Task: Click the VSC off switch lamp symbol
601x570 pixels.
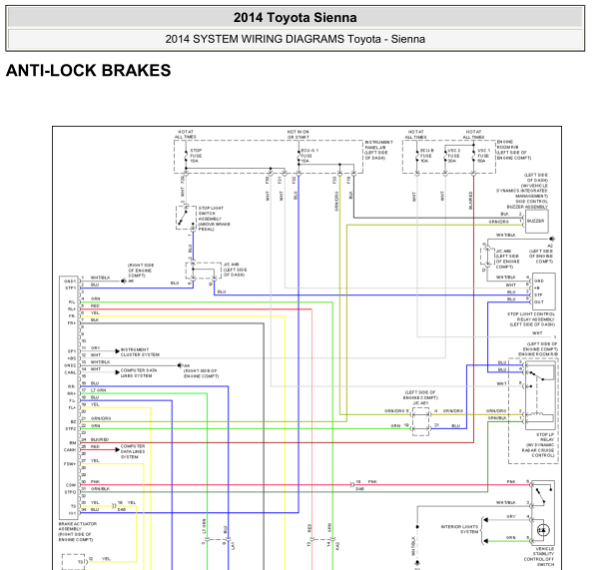Action: [543, 530]
